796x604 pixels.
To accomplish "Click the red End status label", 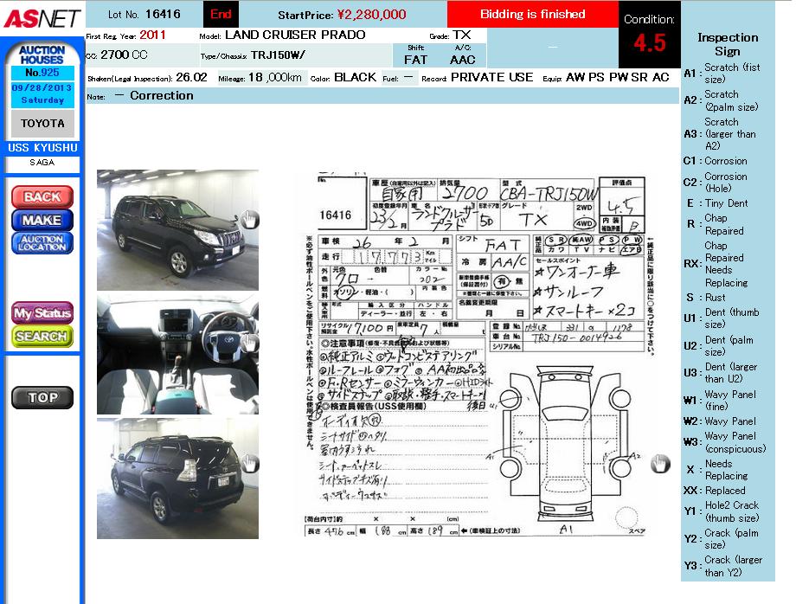I will pyautogui.click(x=221, y=14).
